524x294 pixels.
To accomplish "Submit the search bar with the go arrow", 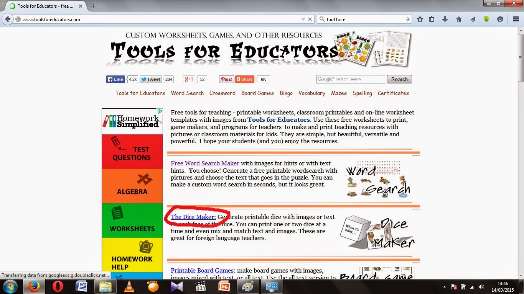I will [408, 19].
